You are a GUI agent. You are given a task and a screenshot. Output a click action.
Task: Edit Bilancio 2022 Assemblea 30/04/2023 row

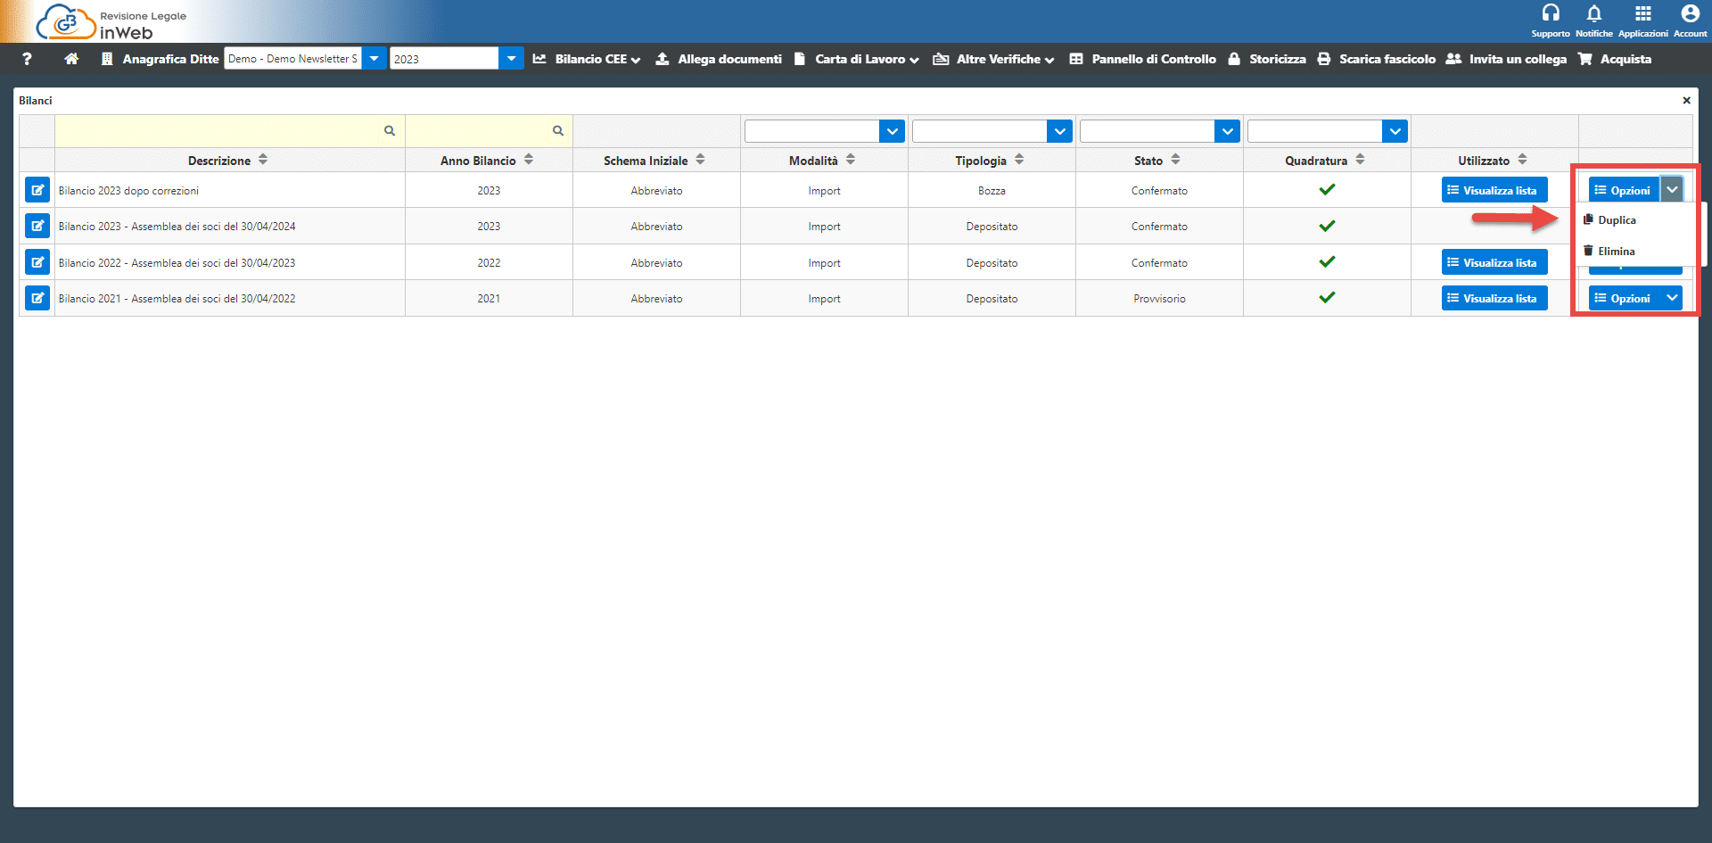click(37, 262)
